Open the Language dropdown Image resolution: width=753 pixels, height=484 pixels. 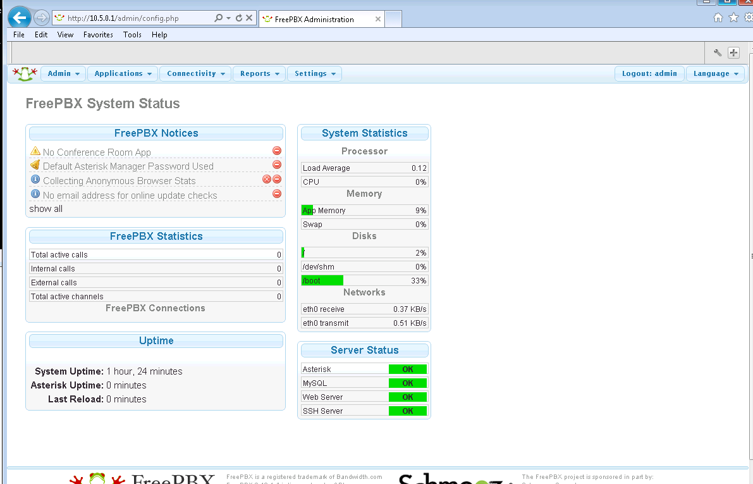point(715,73)
